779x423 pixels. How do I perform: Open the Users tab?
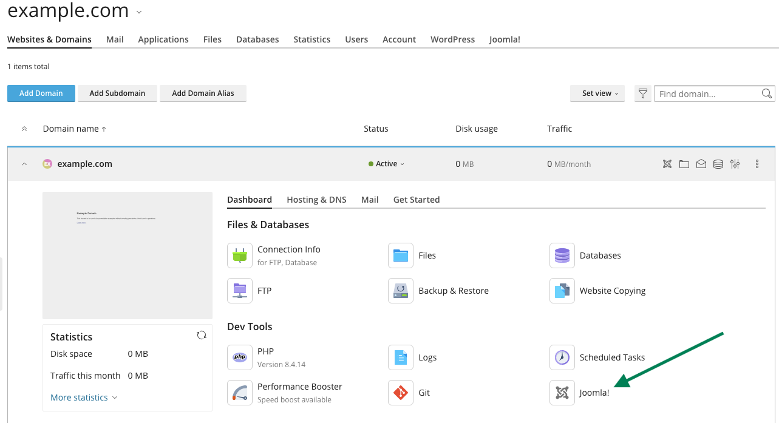tap(356, 39)
